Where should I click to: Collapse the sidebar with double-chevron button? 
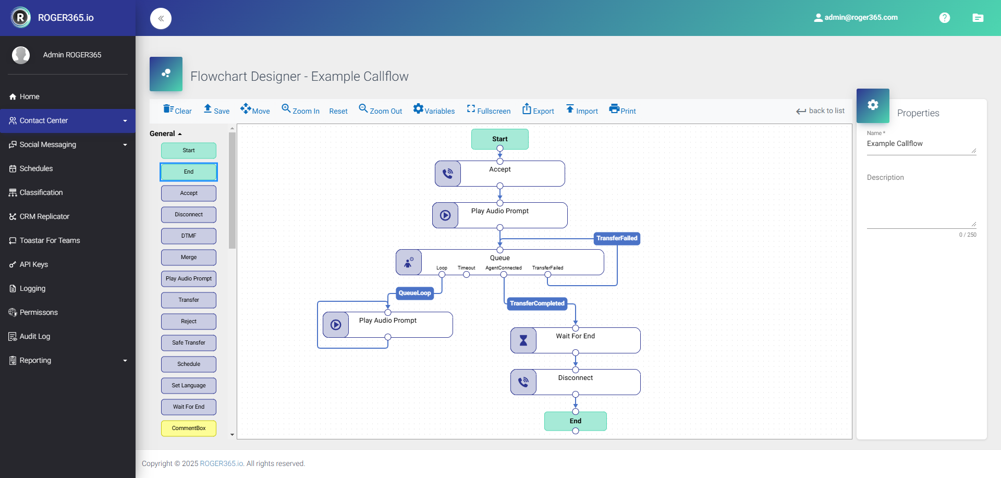point(161,19)
